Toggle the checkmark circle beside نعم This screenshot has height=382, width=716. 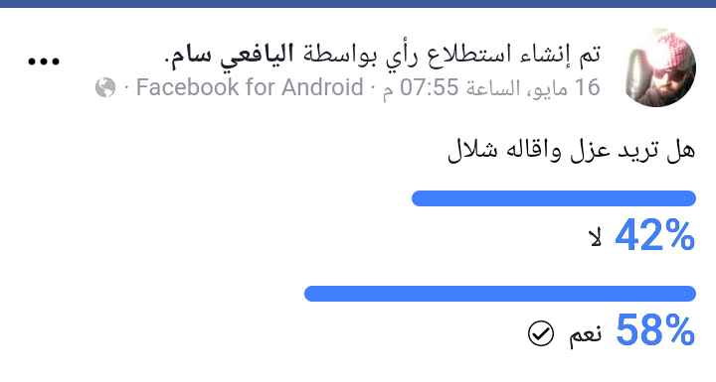pyautogui.click(x=541, y=333)
